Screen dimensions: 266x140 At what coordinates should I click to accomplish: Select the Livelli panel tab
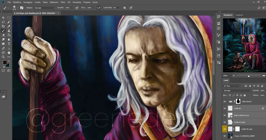coord(226,80)
